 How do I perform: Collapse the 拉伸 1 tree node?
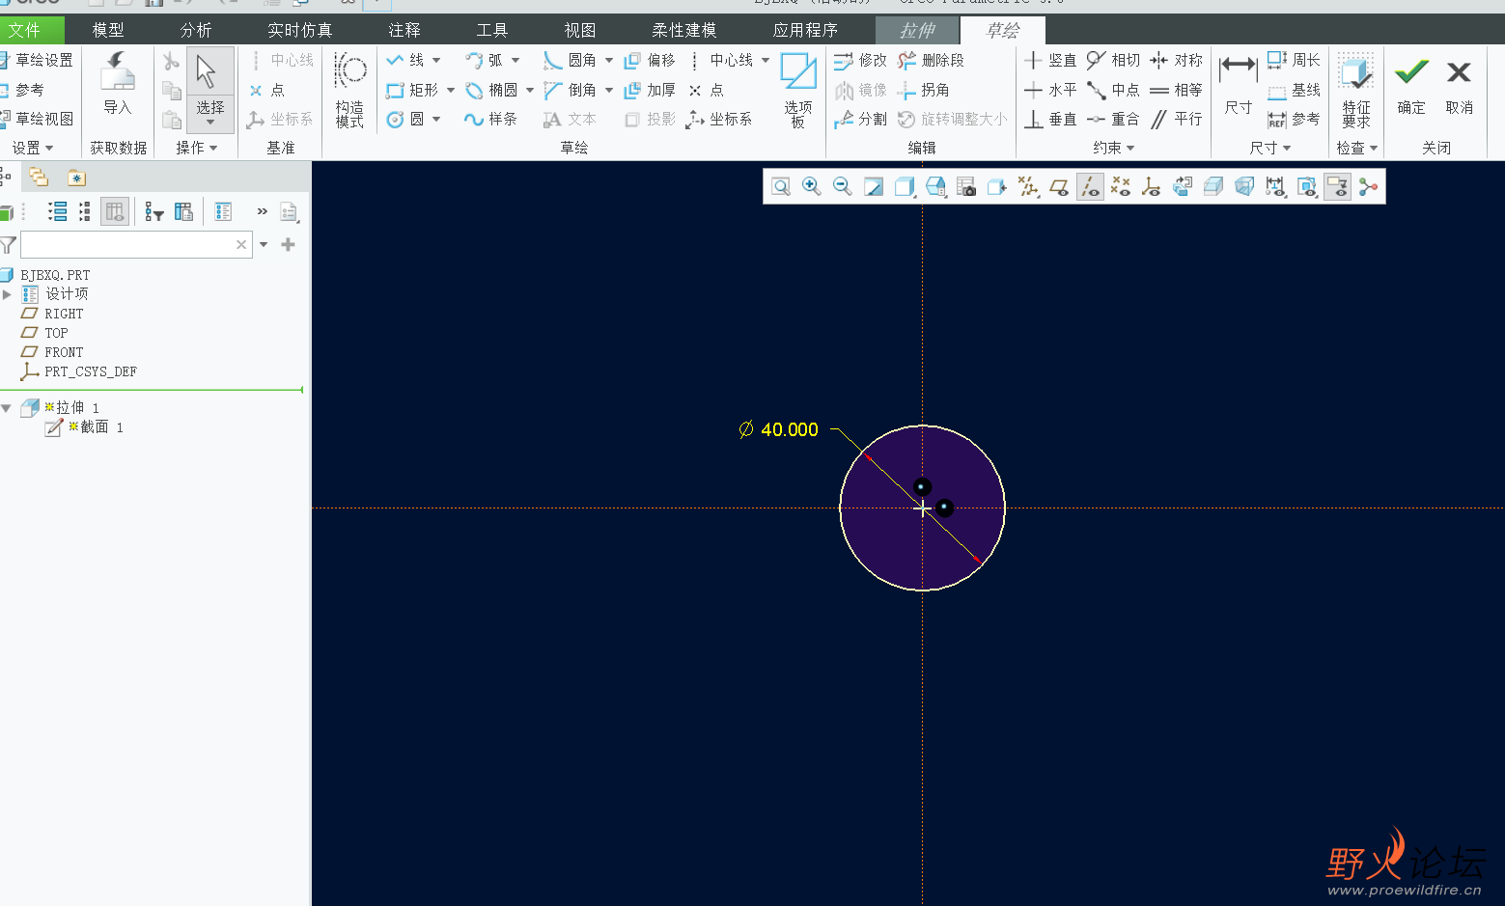[x=7, y=408]
